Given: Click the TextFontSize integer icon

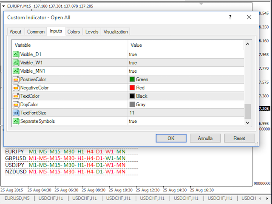Looking at the screenshot, I should pyautogui.click(x=16, y=113).
